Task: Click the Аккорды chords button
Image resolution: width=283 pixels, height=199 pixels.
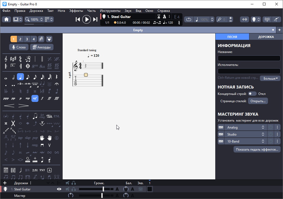Action: (42, 47)
